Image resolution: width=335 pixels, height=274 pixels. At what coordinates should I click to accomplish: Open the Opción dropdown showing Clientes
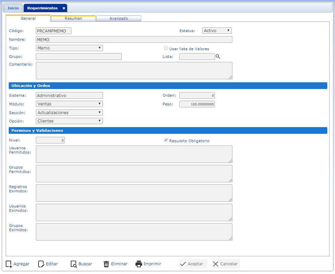click(69, 121)
